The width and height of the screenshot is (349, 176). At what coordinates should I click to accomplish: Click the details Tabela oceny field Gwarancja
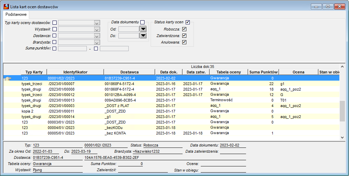tap(58, 164)
